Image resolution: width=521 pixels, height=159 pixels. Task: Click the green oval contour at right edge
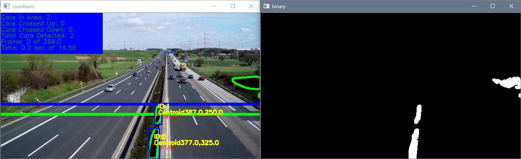click(x=246, y=83)
